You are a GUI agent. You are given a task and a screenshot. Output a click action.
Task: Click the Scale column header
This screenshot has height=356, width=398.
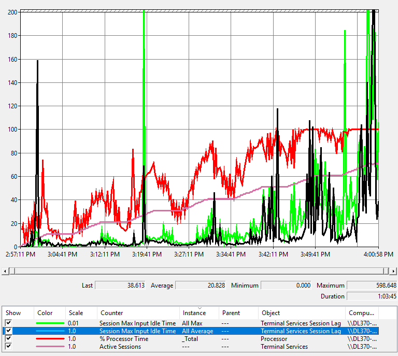(x=76, y=313)
